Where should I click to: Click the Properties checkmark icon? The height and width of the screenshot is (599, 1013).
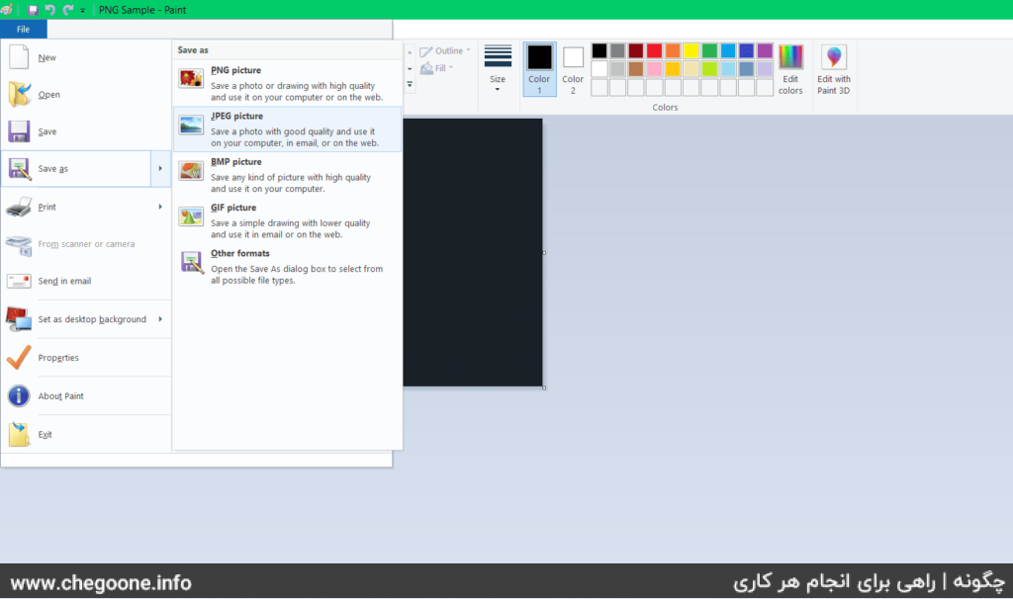(x=19, y=358)
